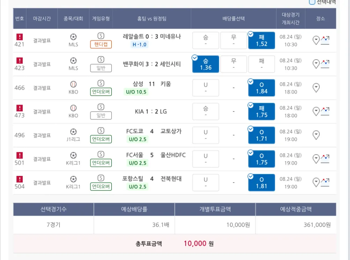Screen dimensions: 350x260
Task: Toggle the O 1.84 pick for match 466
Action: click(x=261, y=88)
